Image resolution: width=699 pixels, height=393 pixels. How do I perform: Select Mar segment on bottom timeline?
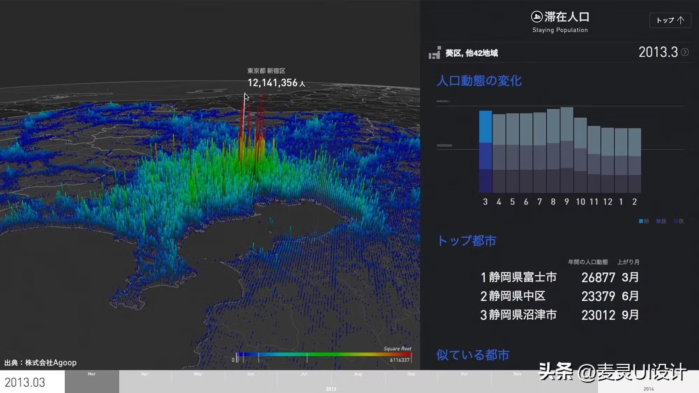[92, 381]
